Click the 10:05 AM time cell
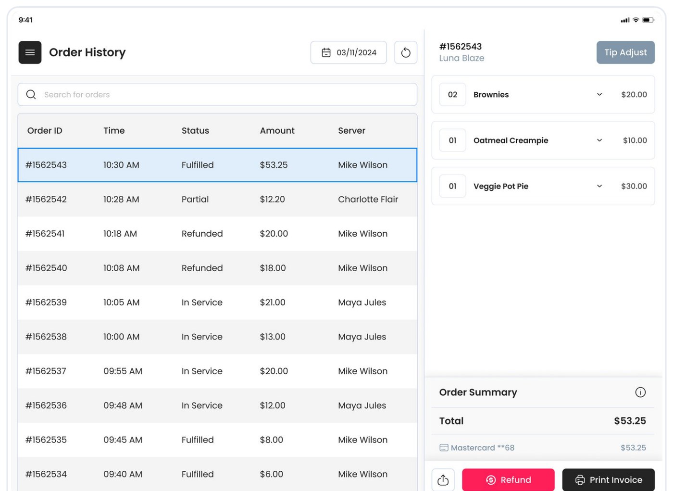The height and width of the screenshot is (491, 673). tap(122, 302)
